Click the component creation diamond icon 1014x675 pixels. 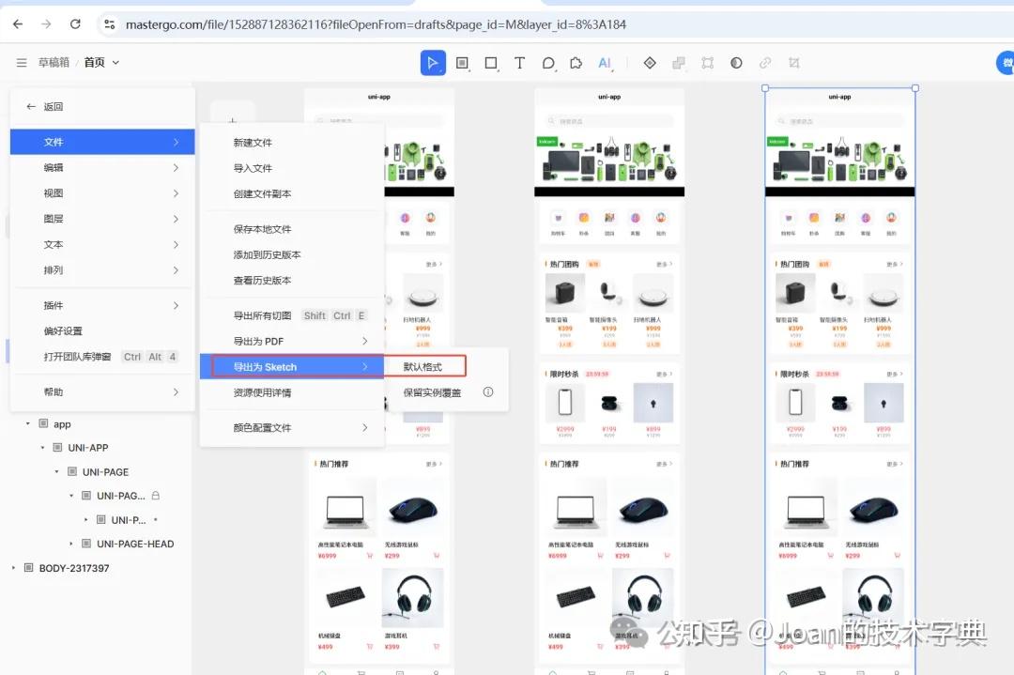(649, 63)
